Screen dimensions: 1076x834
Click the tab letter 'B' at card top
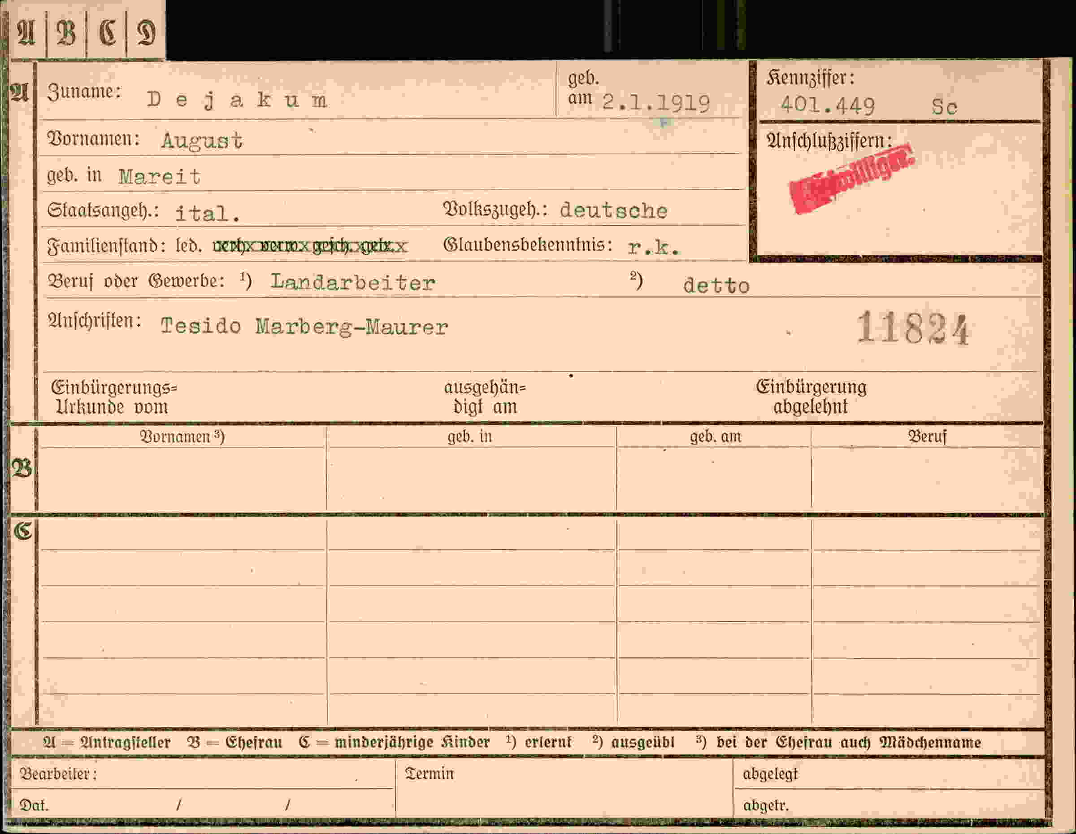pyautogui.click(x=66, y=33)
